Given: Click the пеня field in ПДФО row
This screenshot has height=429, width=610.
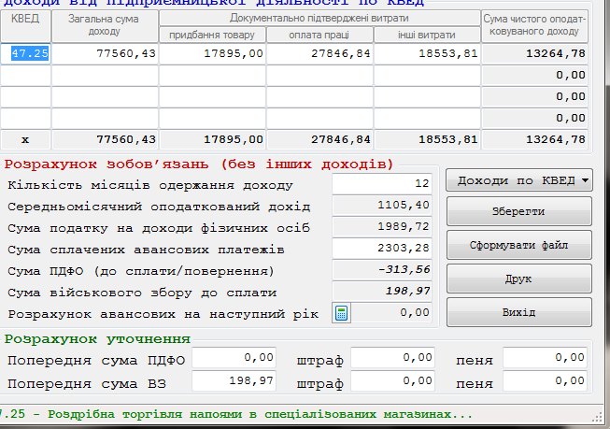Looking at the screenshot, I should (546, 358).
